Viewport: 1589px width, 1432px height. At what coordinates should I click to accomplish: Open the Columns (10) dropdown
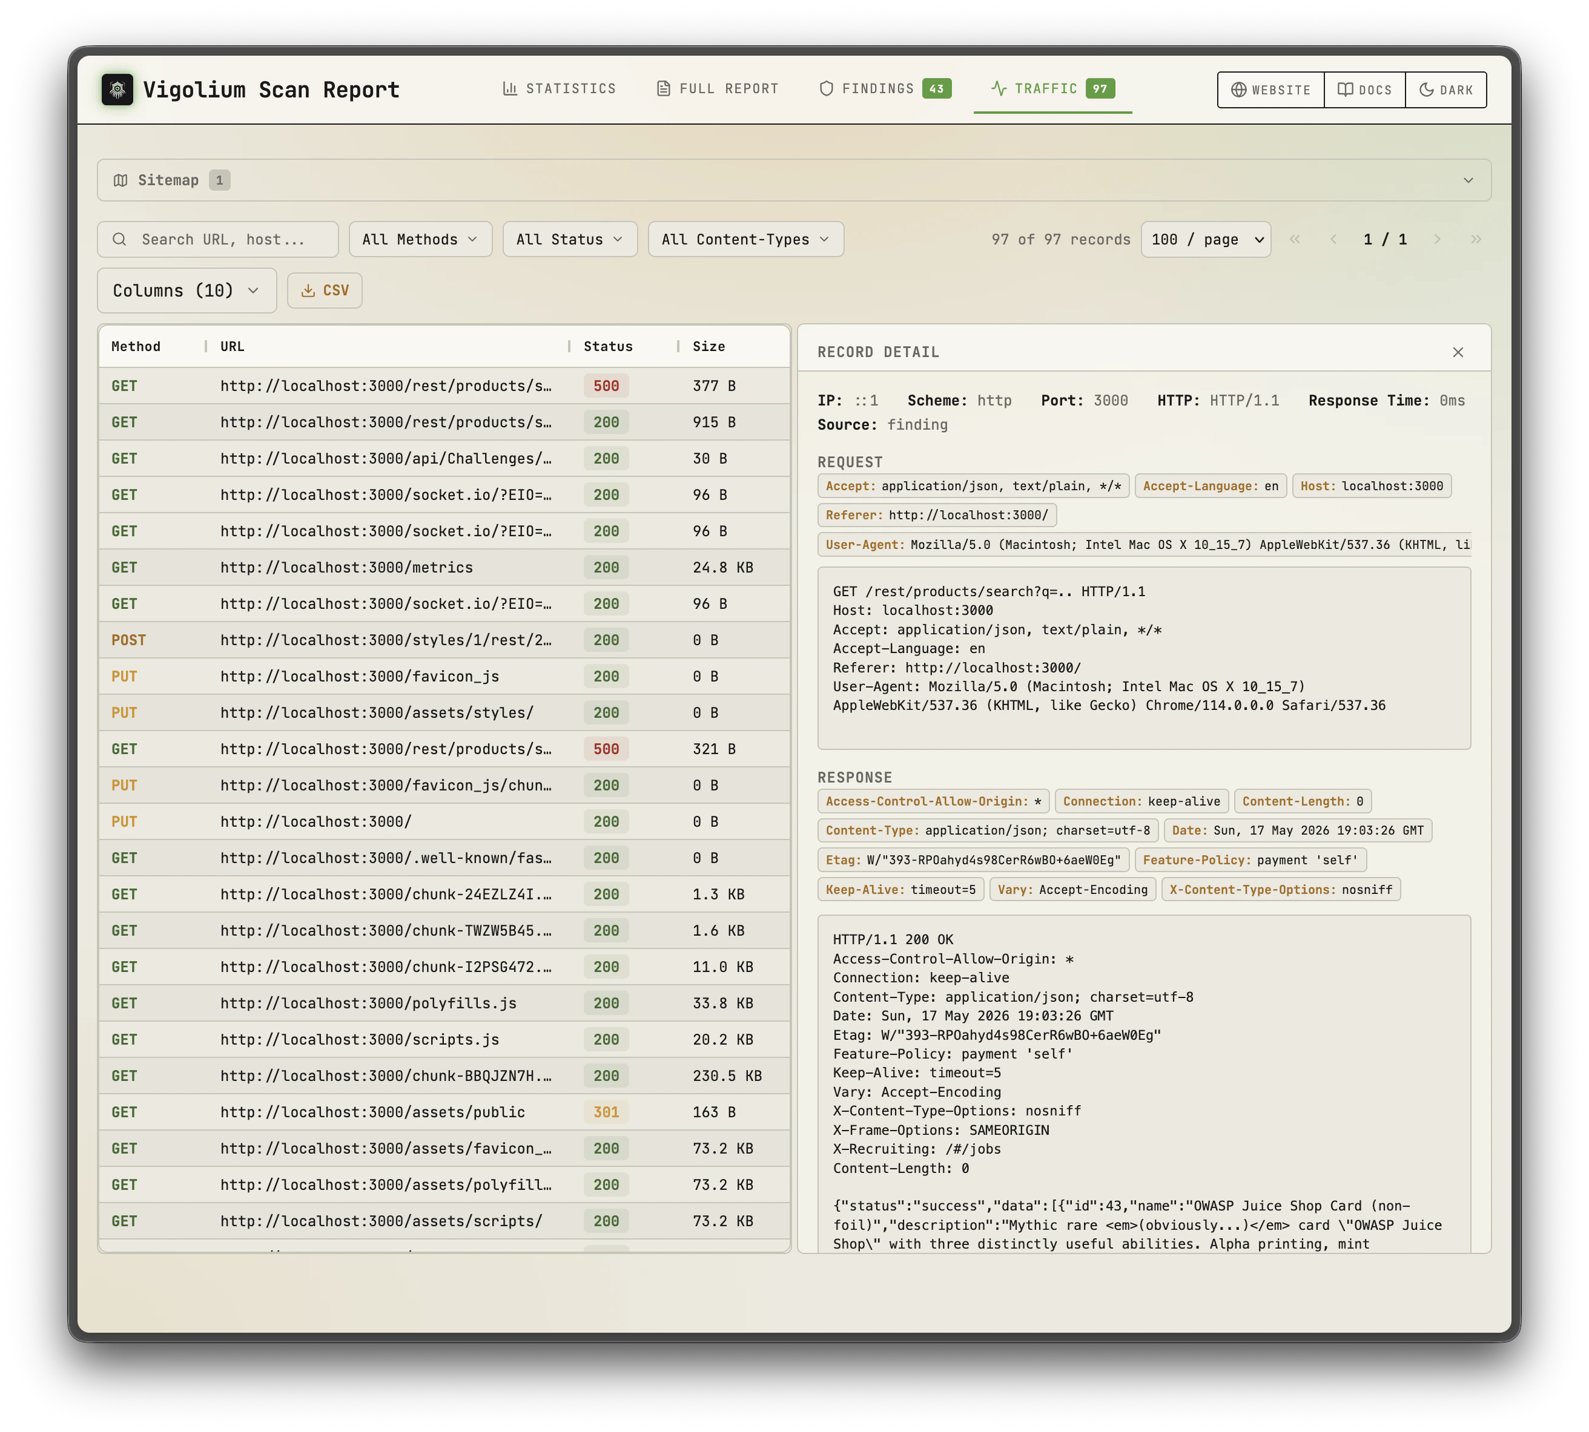tap(187, 291)
